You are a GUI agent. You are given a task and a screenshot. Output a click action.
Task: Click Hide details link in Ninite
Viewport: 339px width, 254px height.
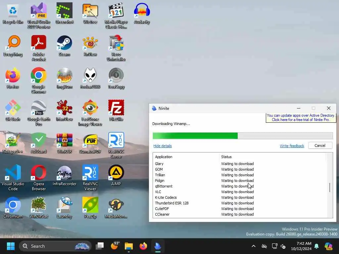[x=162, y=146]
